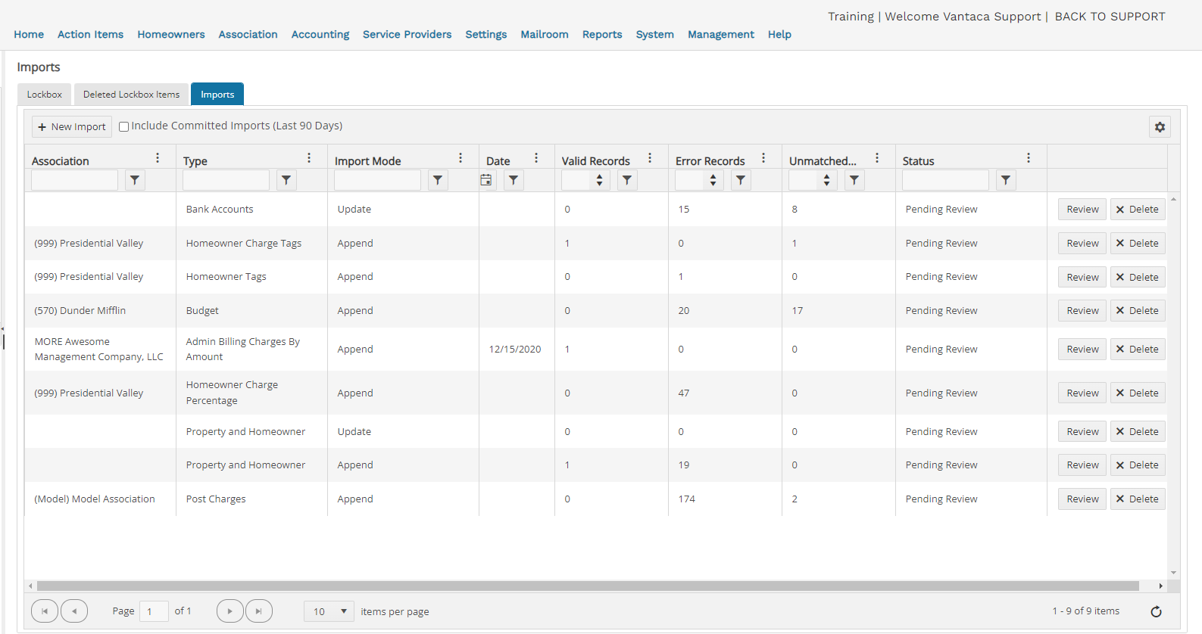Click the filter icon for Valid Records column
The image size is (1202, 634).
click(627, 180)
